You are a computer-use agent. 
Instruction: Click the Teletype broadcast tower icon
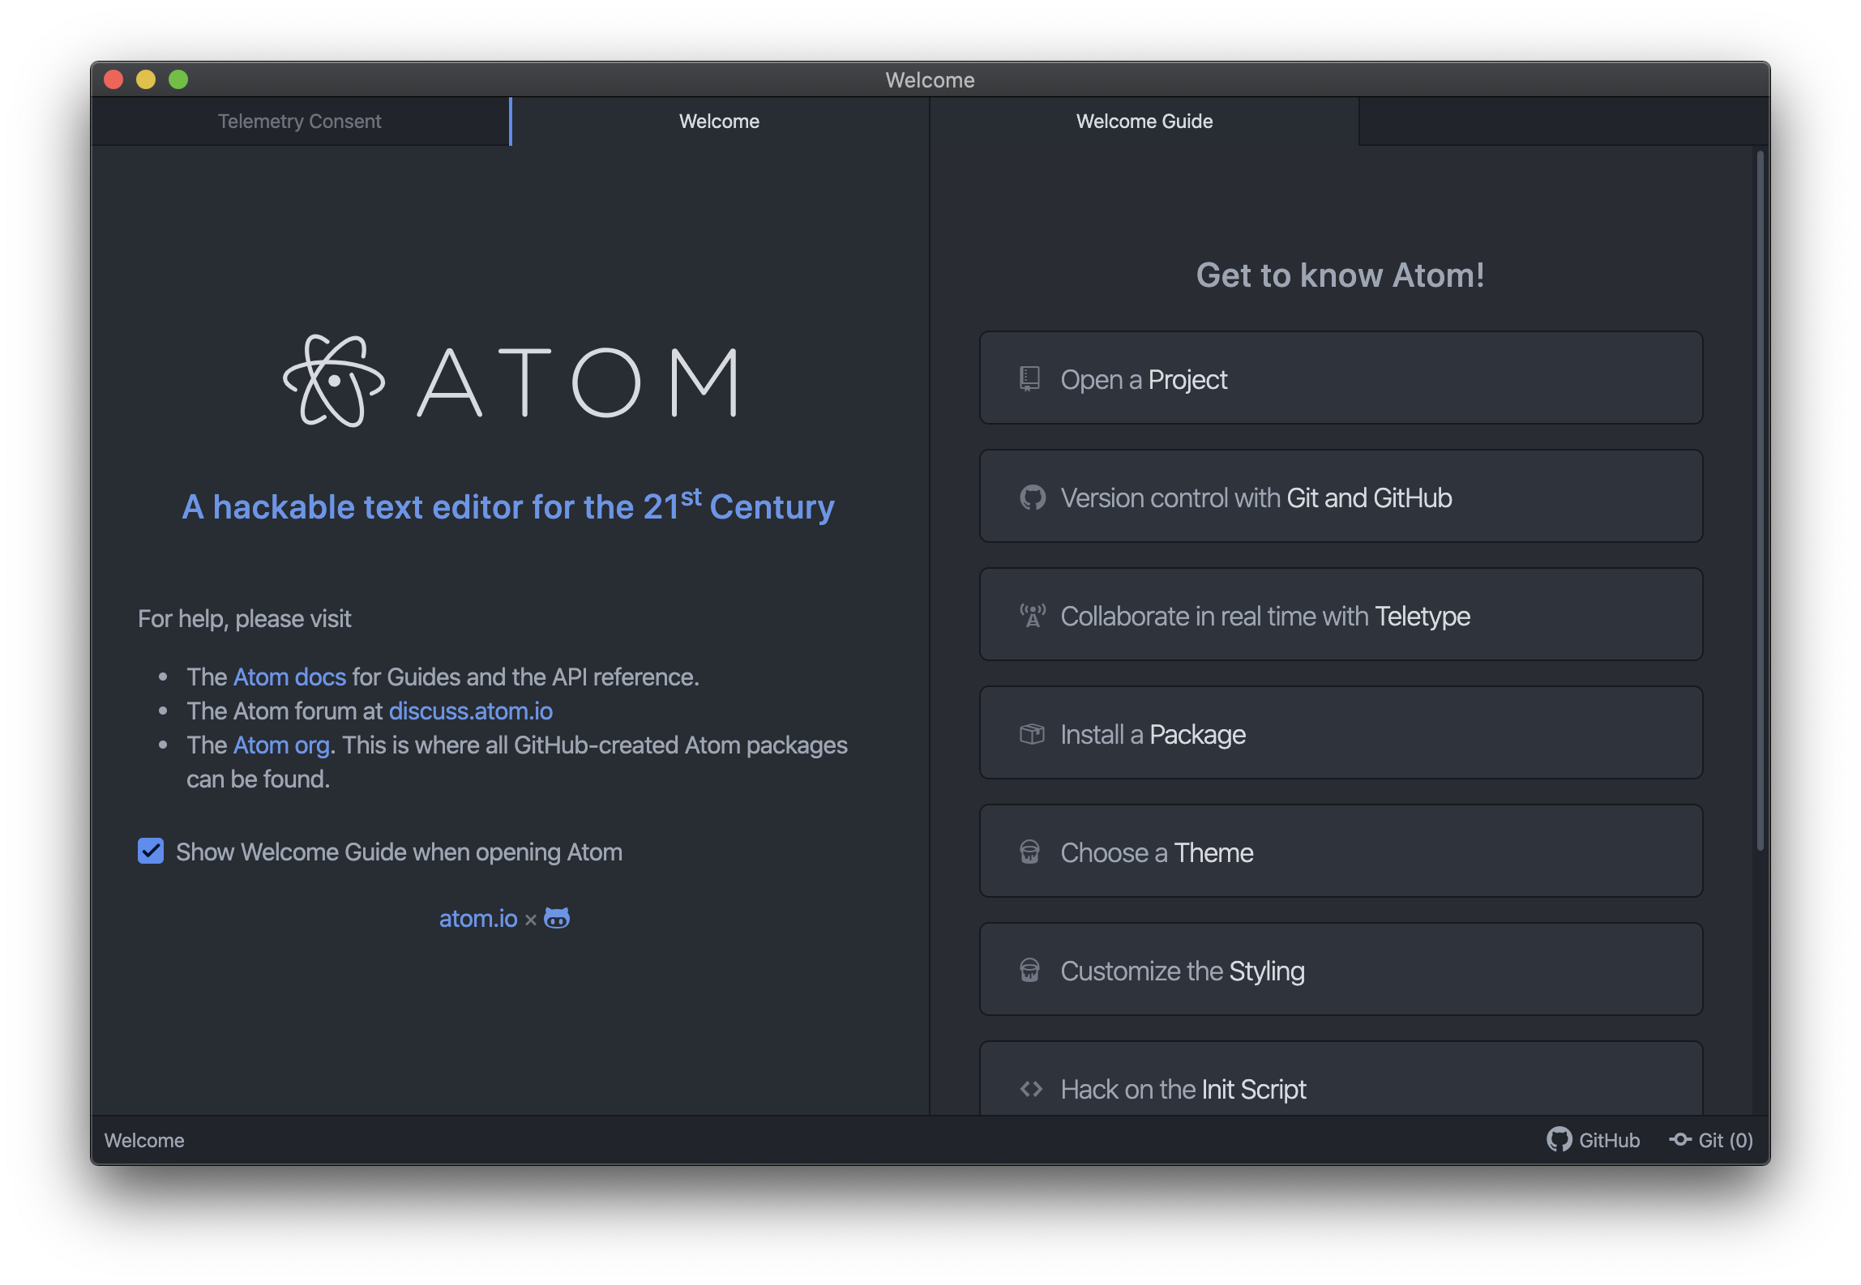click(x=1032, y=616)
